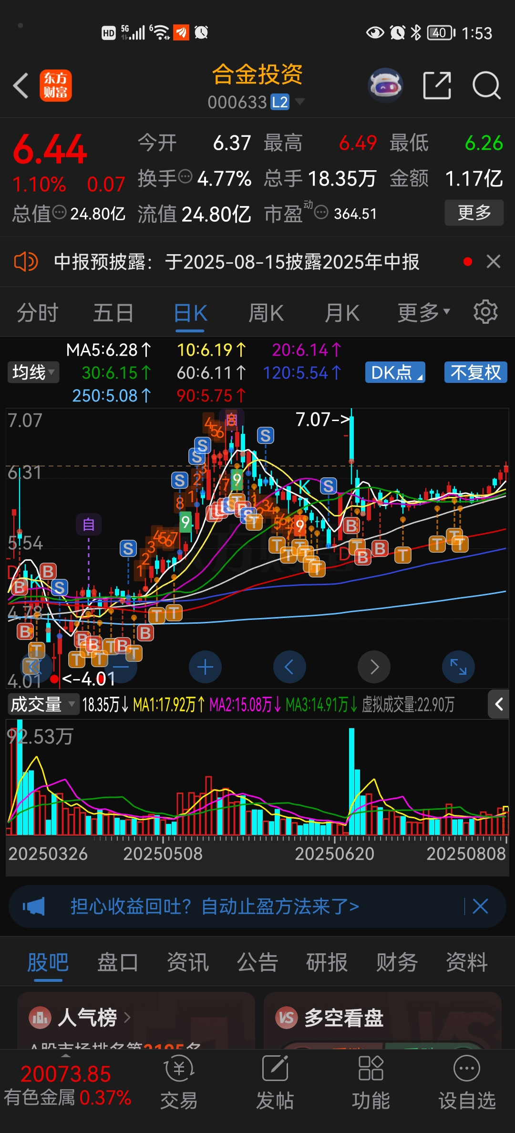
Task: Collapse side panel chevron by volume
Action: [x=499, y=704]
